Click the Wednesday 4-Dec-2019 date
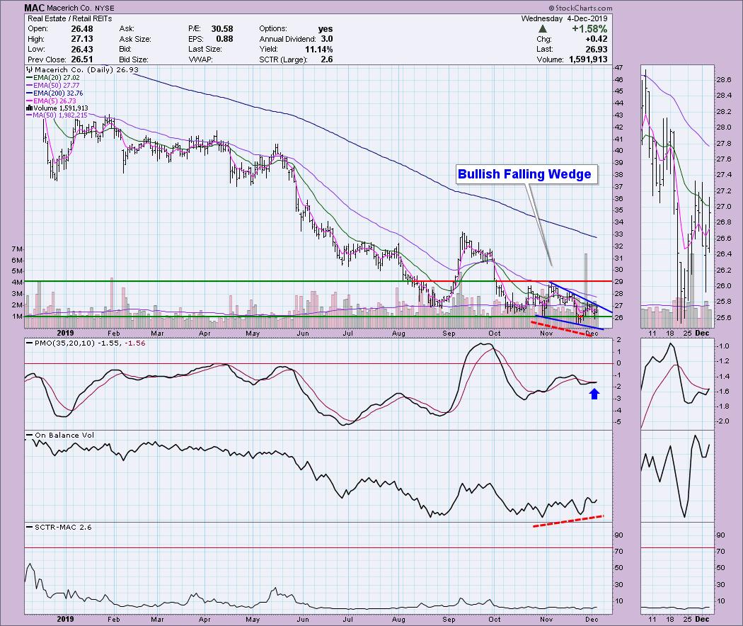This screenshot has width=743, height=626. click(564, 18)
